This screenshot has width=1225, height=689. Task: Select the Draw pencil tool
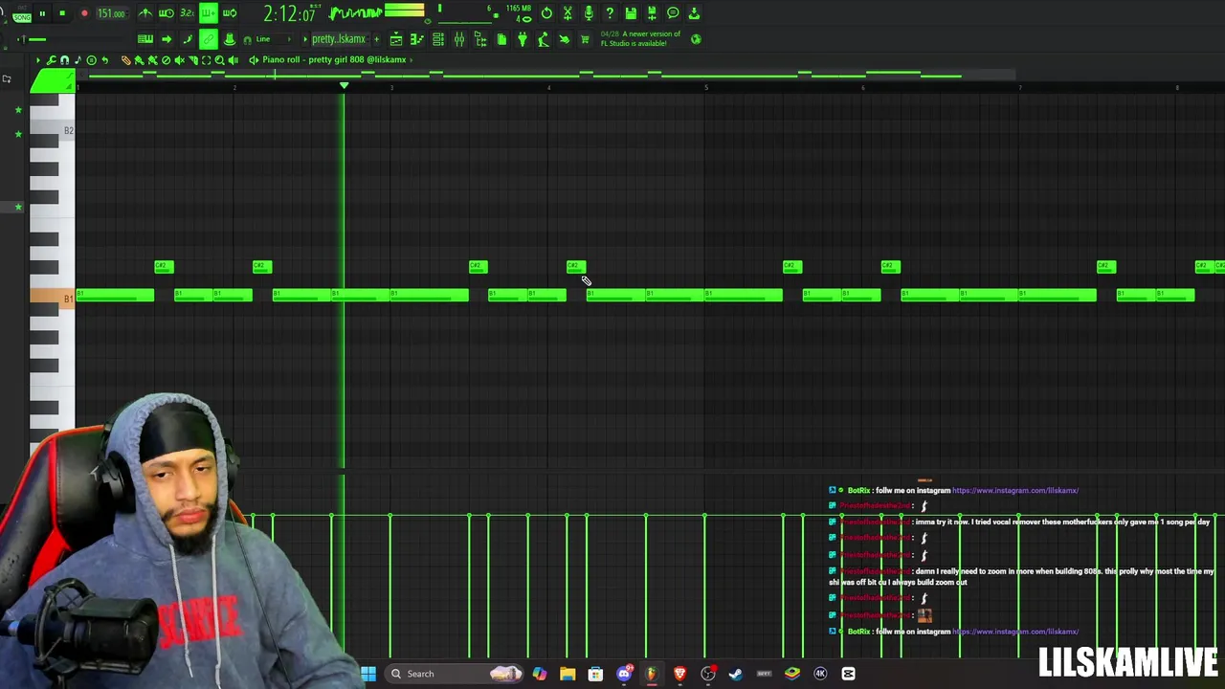click(x=125, y=59)
